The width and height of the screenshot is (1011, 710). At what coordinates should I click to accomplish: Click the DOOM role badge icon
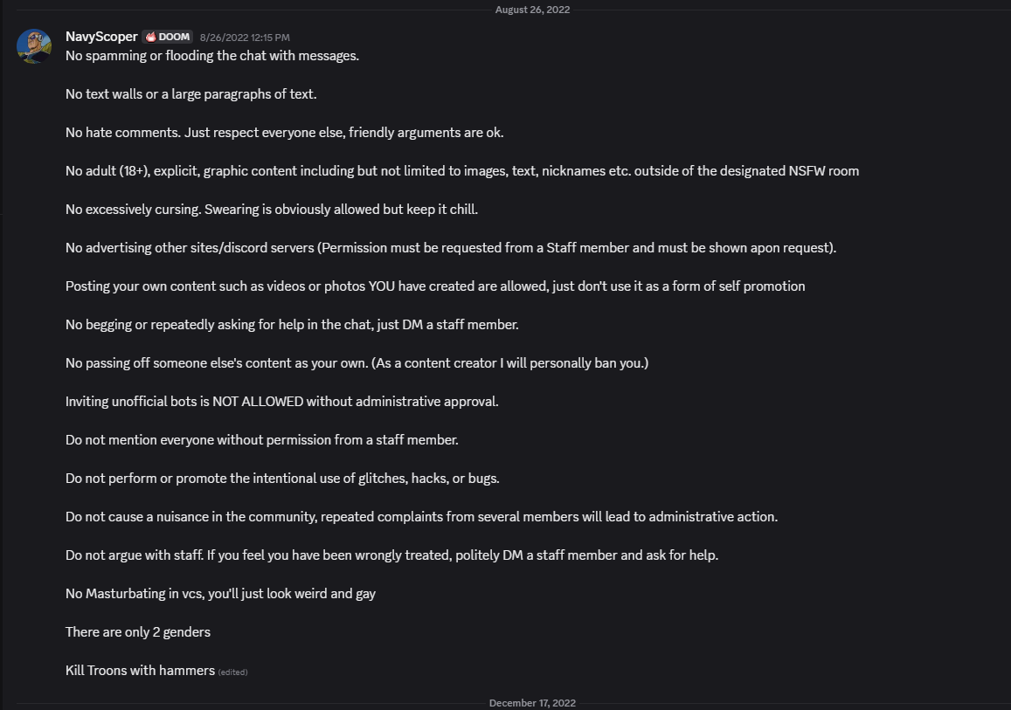[151, 38]
